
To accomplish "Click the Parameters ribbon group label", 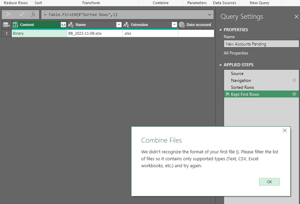I will click(197, 3).
